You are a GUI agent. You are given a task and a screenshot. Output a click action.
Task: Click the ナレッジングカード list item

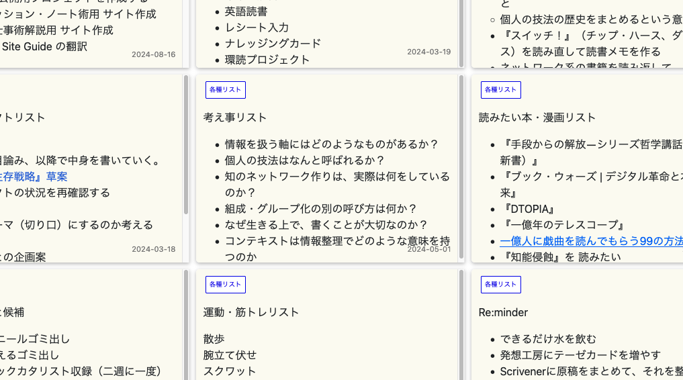point(273,44)
